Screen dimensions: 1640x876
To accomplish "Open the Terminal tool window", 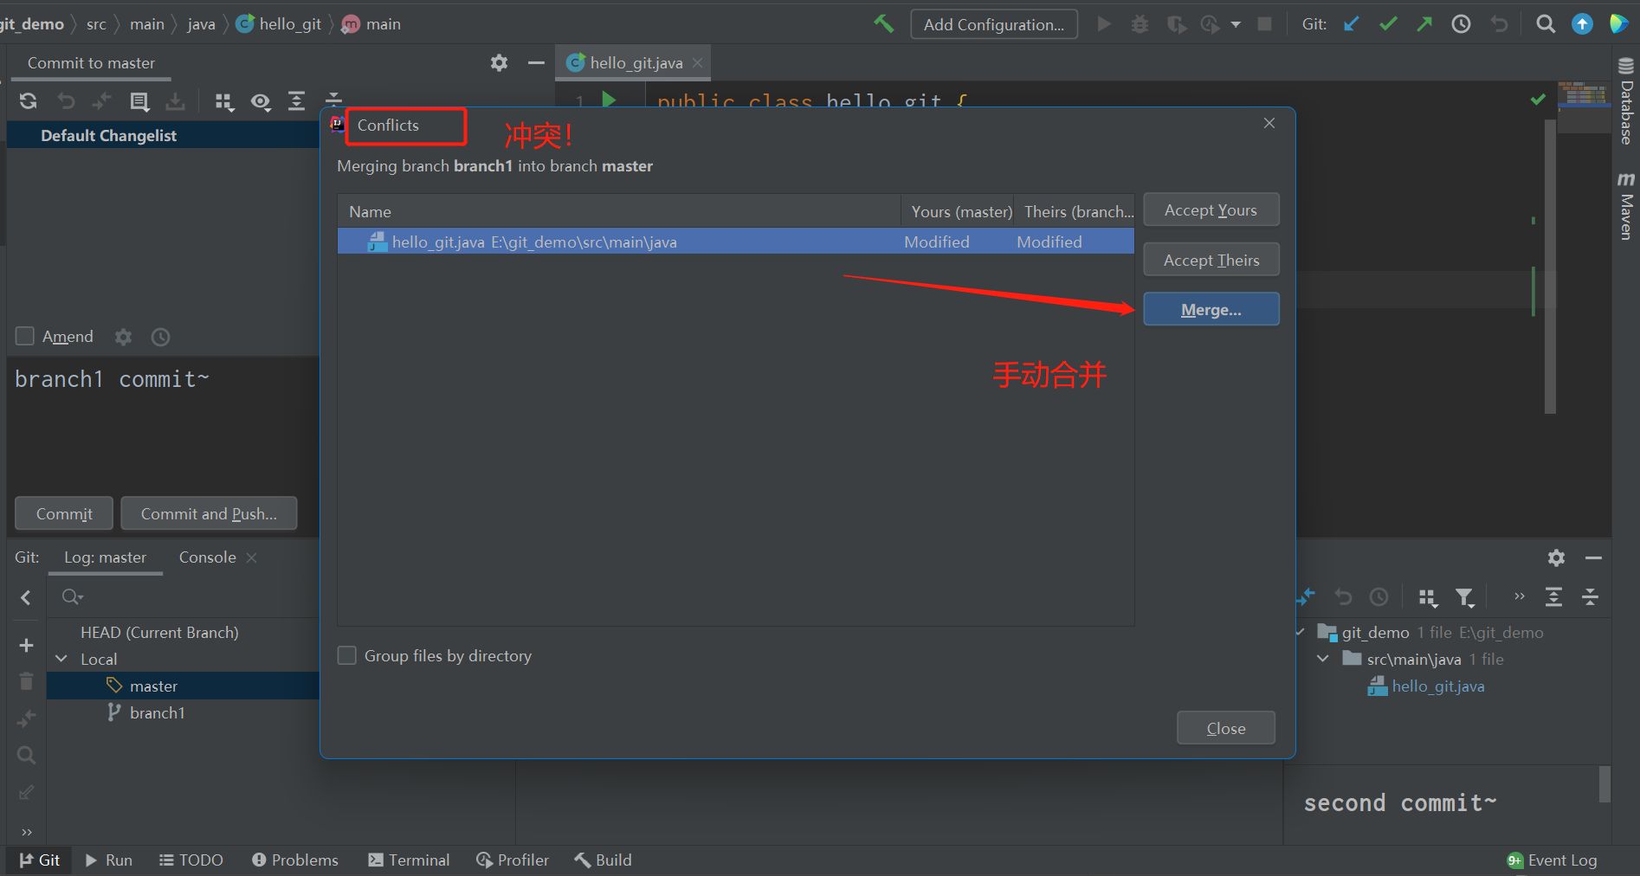I will coord(409,860).
